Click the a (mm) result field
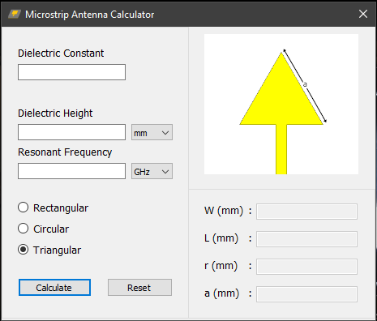The height and width of the screenshot is (321, 377). [x=306, y=294]
